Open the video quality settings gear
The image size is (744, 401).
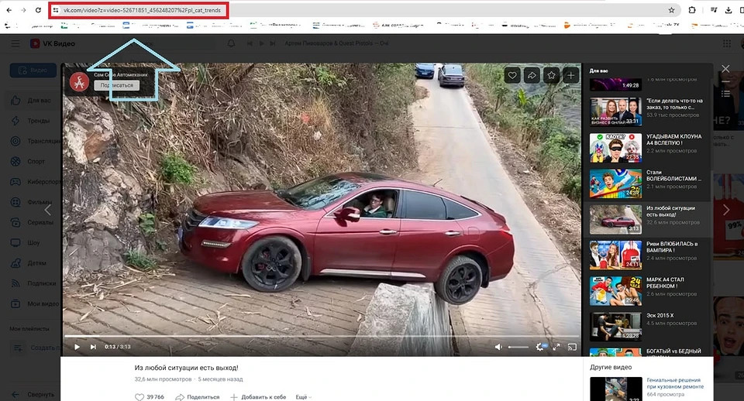click(x=540, y=347)
